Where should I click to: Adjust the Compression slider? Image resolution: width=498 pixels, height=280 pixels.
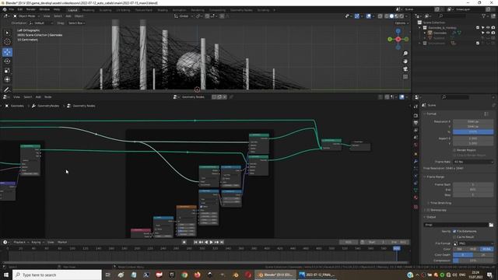point(473,261)
